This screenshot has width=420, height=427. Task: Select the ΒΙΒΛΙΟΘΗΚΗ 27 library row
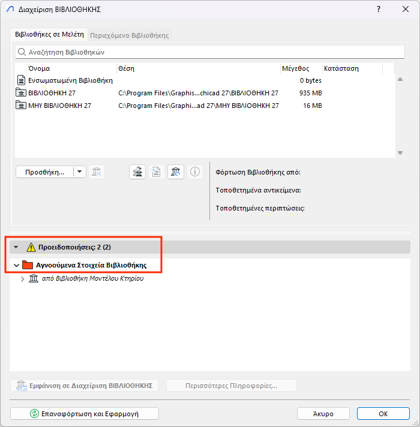click(x=205, y=93)
